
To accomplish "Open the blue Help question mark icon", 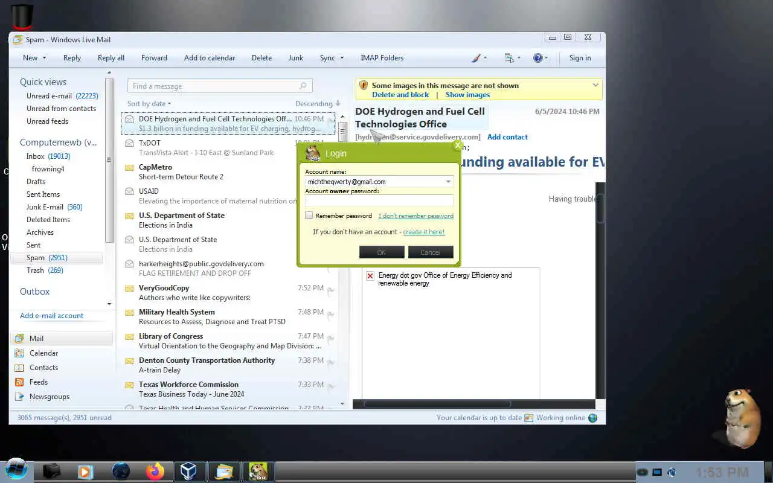I will (x=537, y=58).
